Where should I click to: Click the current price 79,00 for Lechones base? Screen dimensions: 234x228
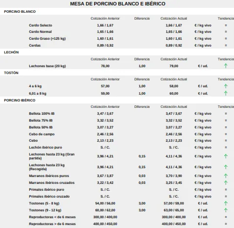pyautogui.click(x=174, y=66)
